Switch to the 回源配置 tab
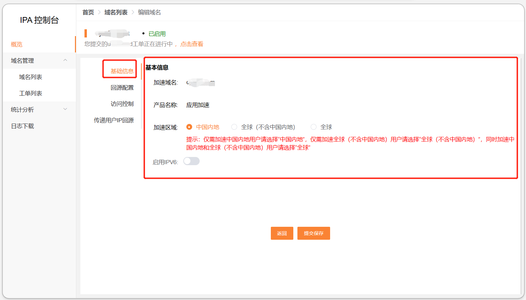 pyautogui.click(x=122, y=88)
